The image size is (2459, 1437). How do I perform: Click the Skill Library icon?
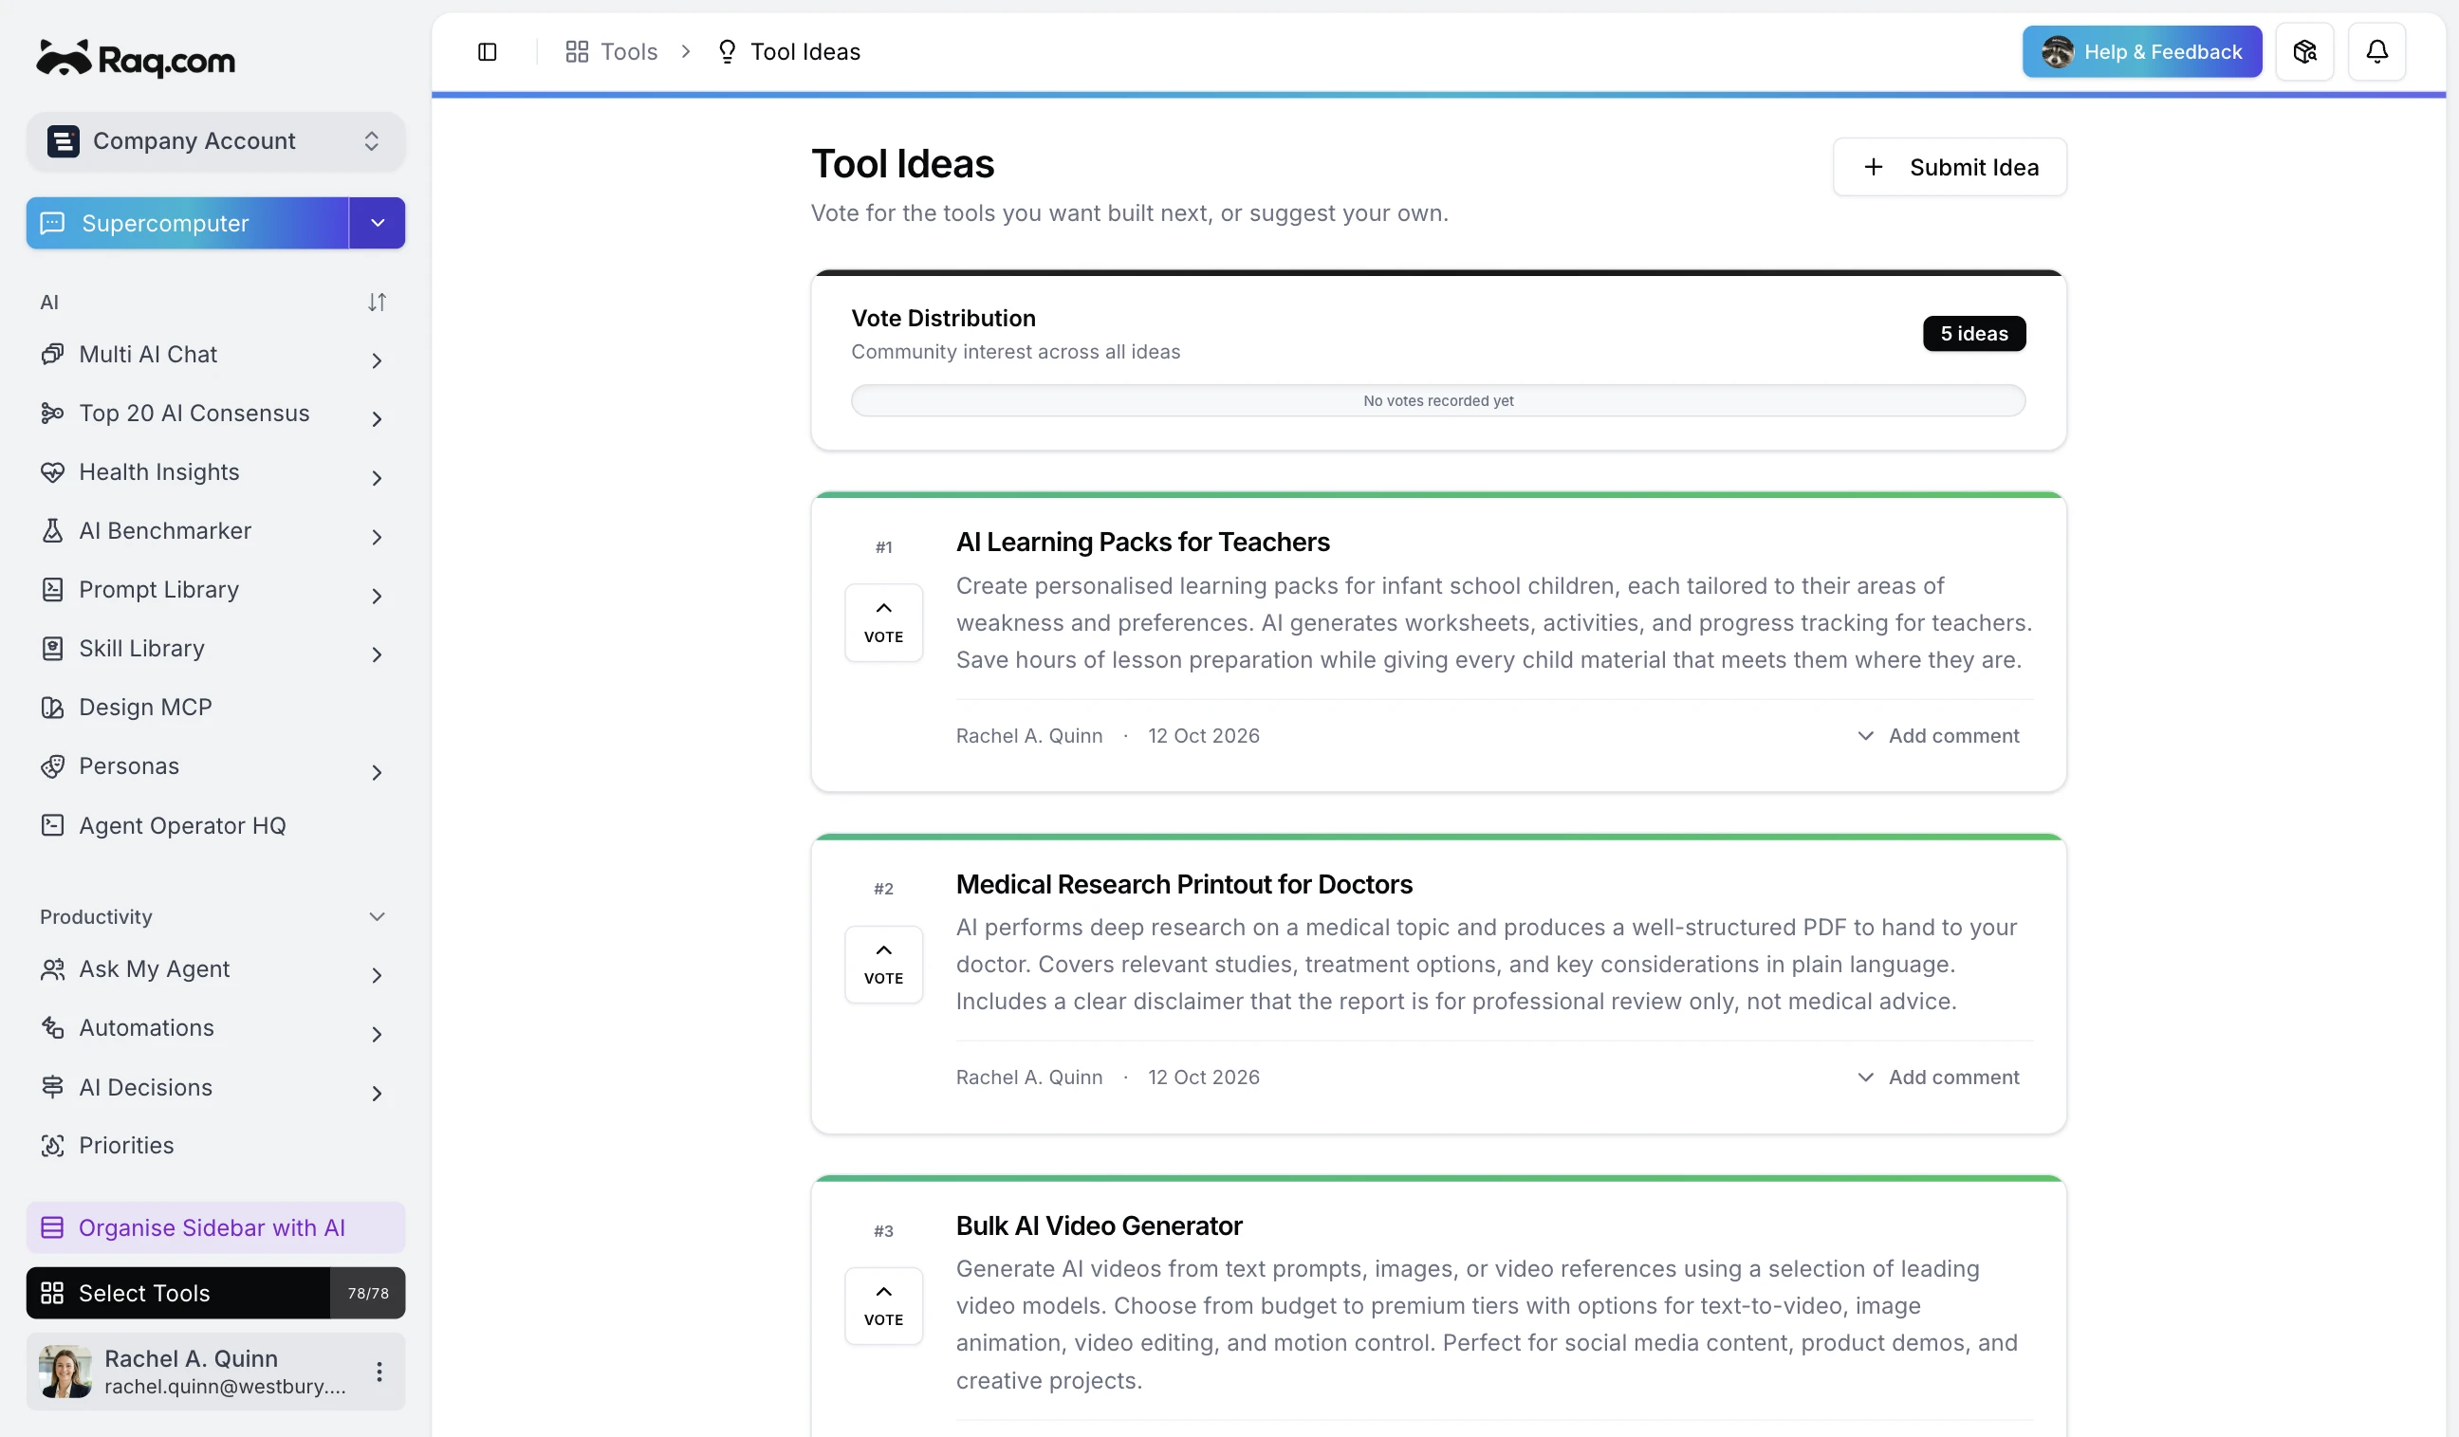(x=53, y=649)
